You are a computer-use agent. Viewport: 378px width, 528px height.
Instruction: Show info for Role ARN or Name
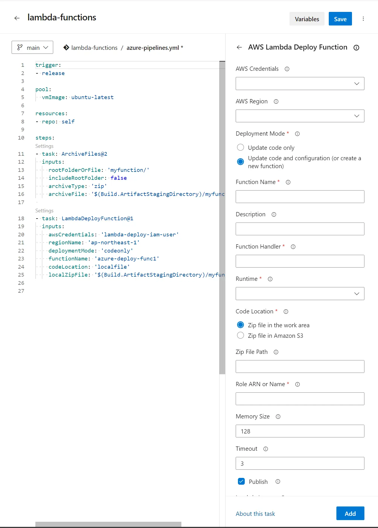(297, 384)
